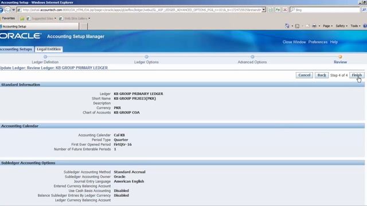The height and width of the screenshot is (206, 367).
Task: Click the browser Forward navigation arrow
Action: pyautogui.click(x=7, y=10)
